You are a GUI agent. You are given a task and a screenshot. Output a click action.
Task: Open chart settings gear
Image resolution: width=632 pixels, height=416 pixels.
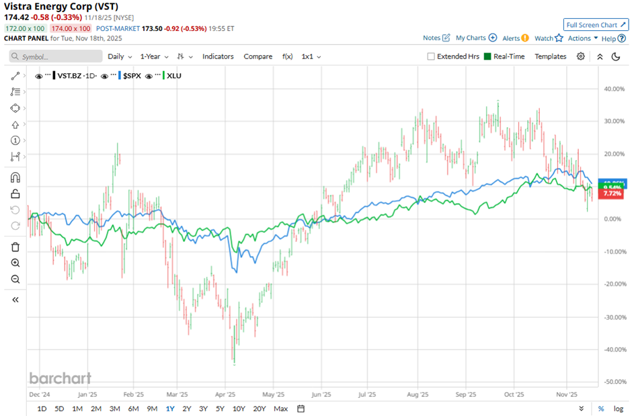click(x=580, y=56)
